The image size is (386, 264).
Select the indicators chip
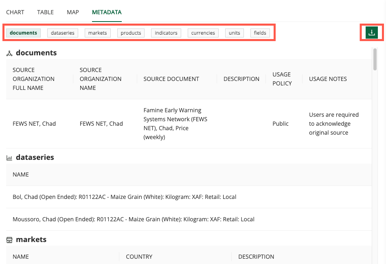(166, 33)
